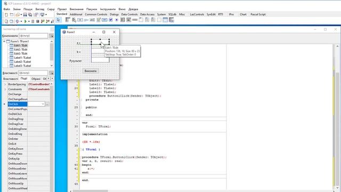Click the properties filter input field
The height and width of the screenshot is (192, 341).
(33, 73)
